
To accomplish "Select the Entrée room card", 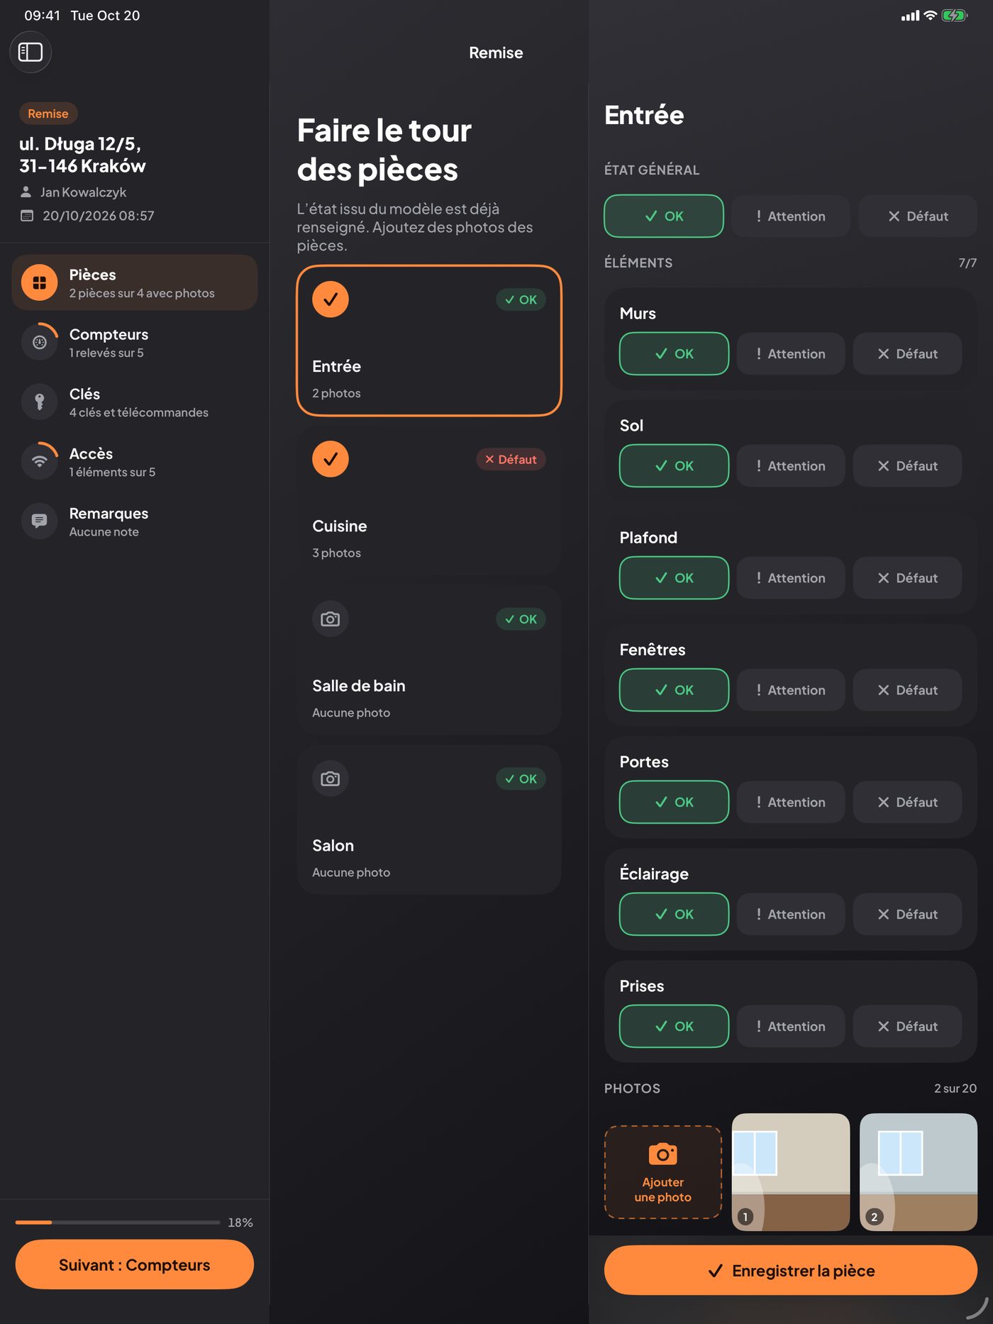I will (429, 341).
